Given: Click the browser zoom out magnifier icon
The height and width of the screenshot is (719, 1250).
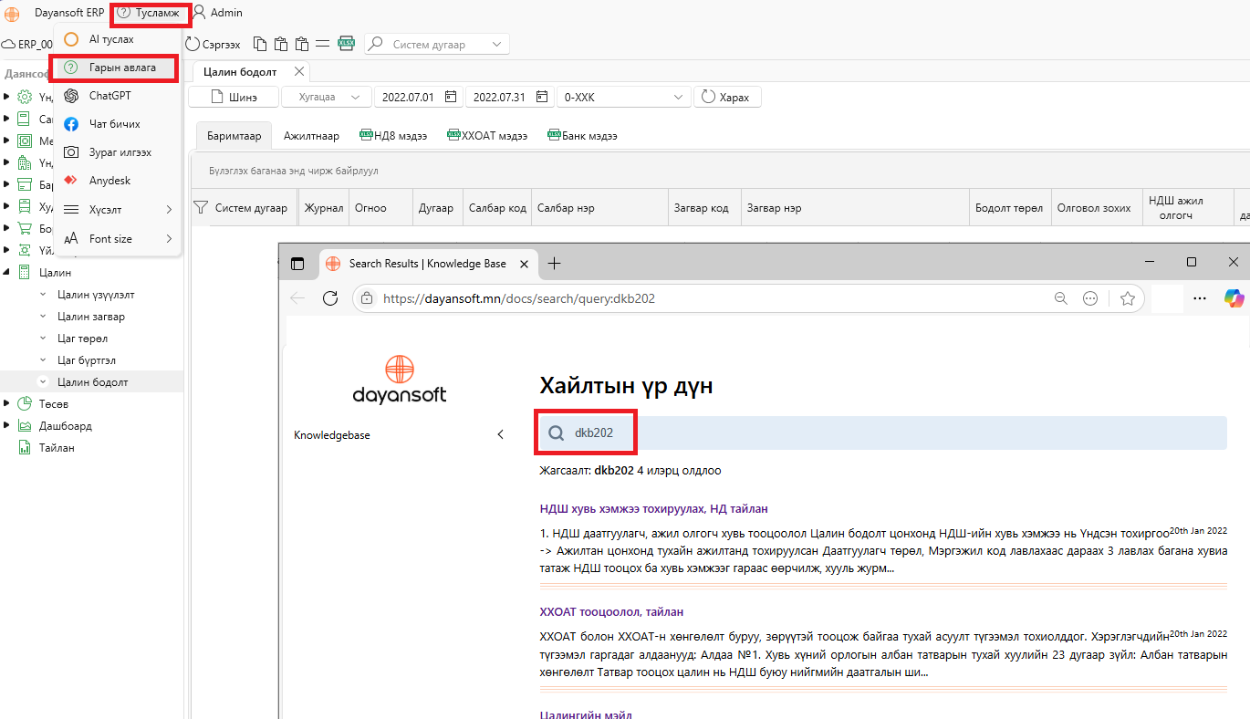Looking at the screenshot, I should pyautogui.click(x=1060, y=298).
